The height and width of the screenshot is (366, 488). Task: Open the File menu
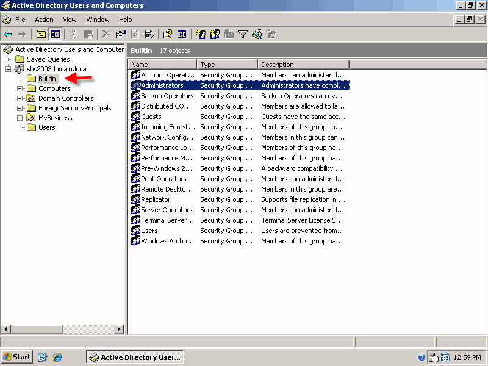(x=20, y=20)
